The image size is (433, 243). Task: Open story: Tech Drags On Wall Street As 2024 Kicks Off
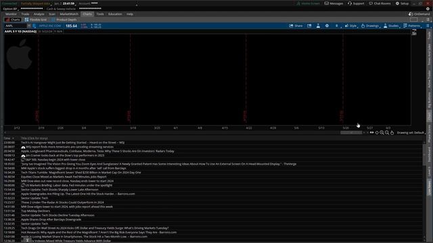click(95, 228)
